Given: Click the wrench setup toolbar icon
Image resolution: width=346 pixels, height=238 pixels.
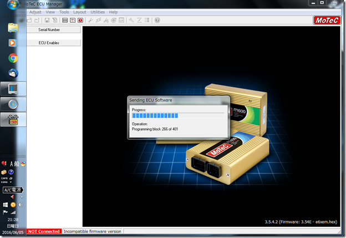Looking at the screenshot, I should [131, 21].
